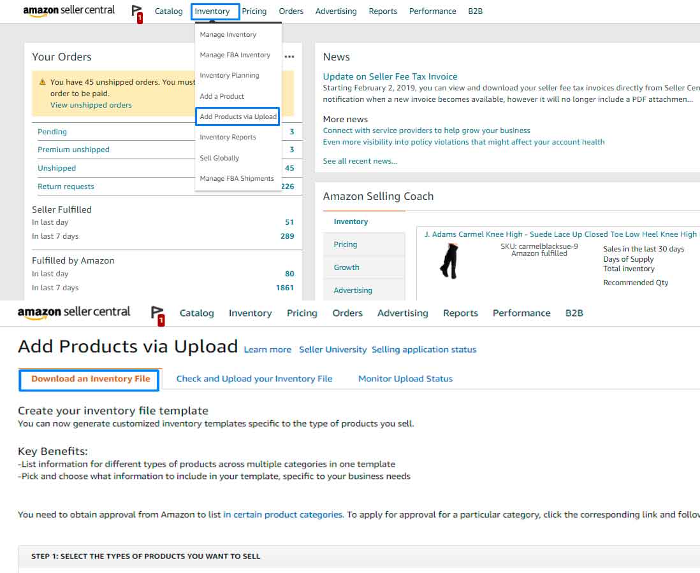Switch to Monitor Upload Status tab

(405, 379)
